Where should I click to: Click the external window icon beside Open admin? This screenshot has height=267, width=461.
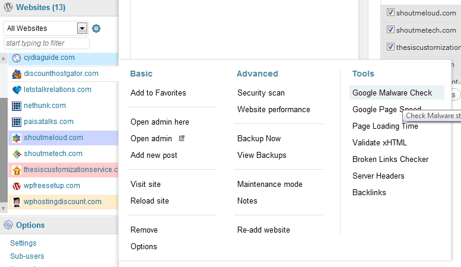(182, 138)
